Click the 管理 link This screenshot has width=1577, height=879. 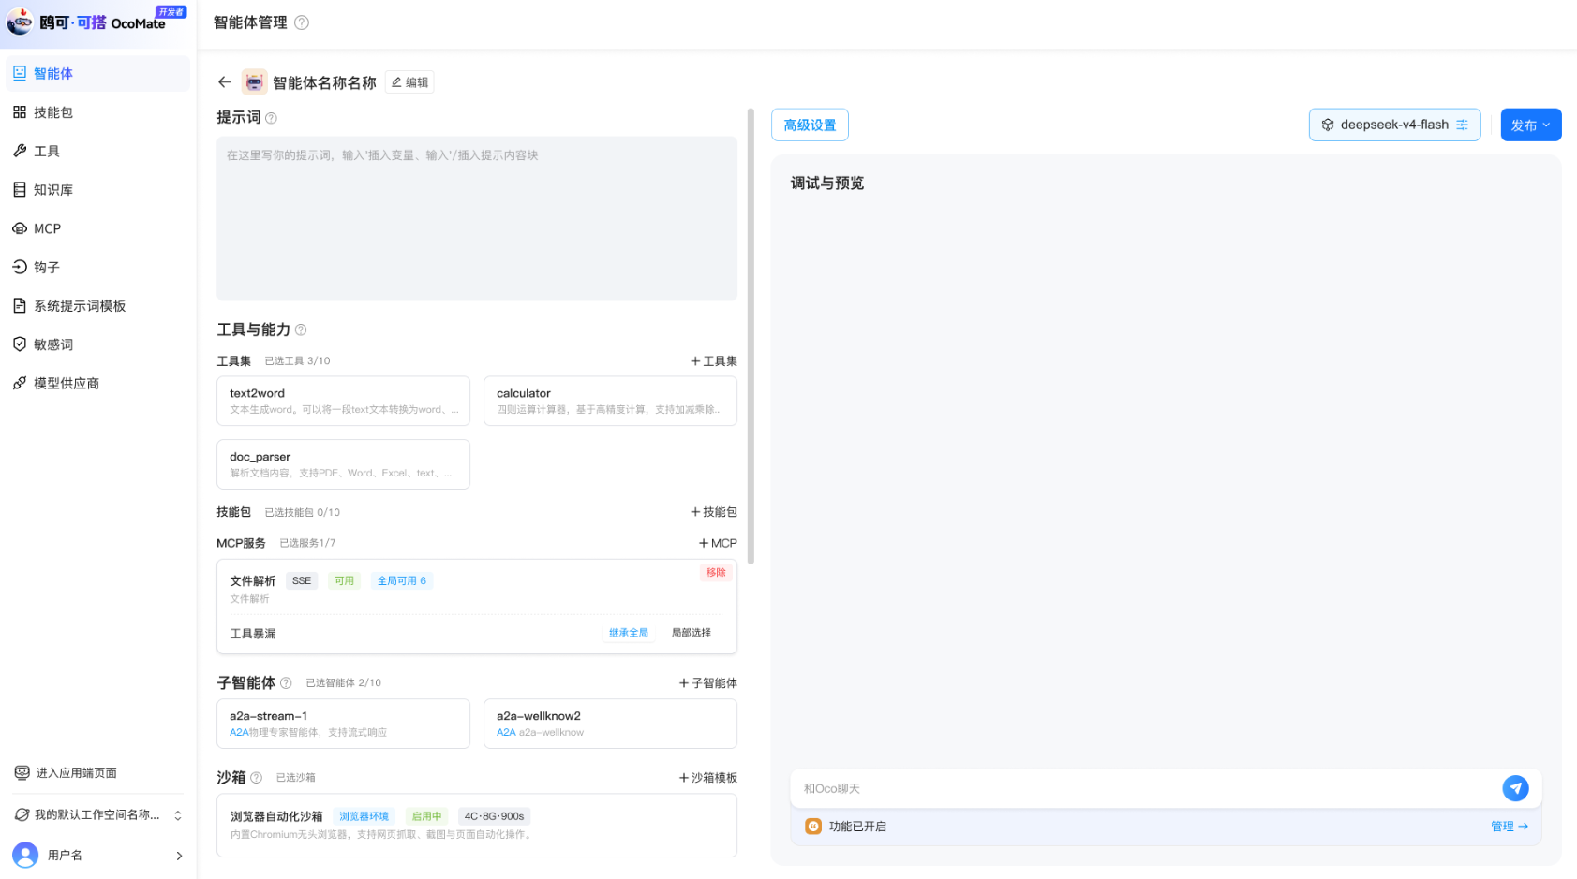[1509, 827]
